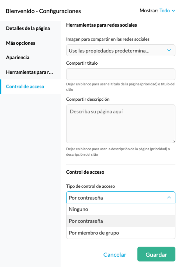Focus the Compartir título input field
This screenshot has height=267, width=180.
tap(121, 74)
